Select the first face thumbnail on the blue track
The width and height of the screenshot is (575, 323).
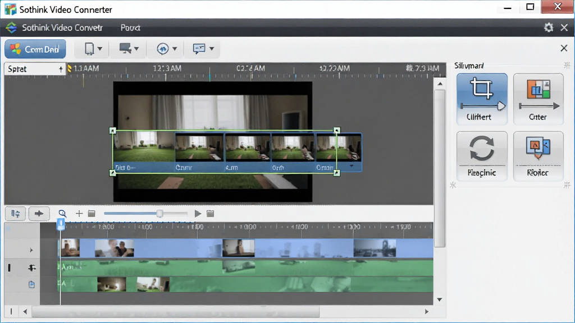[70, 247]
